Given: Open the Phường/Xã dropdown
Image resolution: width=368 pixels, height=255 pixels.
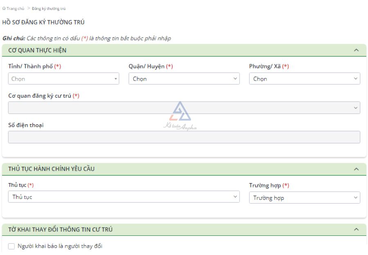Looking at the screenshot, I should tap(305, 79).
